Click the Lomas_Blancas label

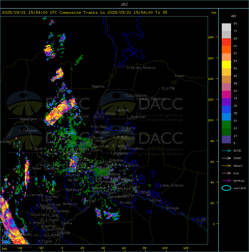point(172,185)
